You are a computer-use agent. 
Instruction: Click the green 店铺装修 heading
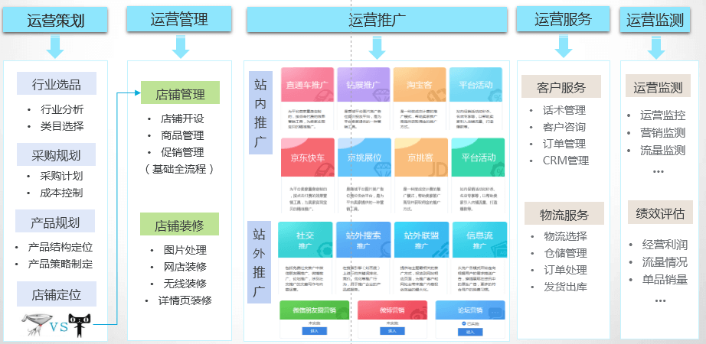click(x=179, y=225)
